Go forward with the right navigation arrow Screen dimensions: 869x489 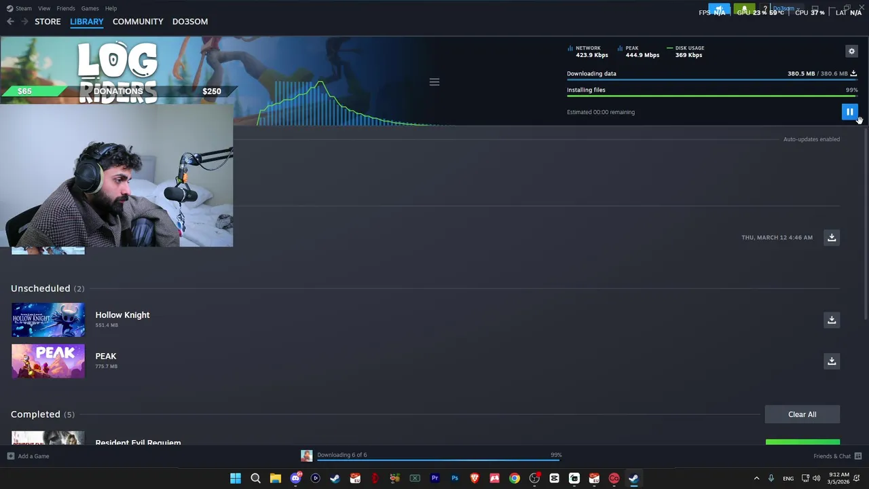[x=24, y=22]
